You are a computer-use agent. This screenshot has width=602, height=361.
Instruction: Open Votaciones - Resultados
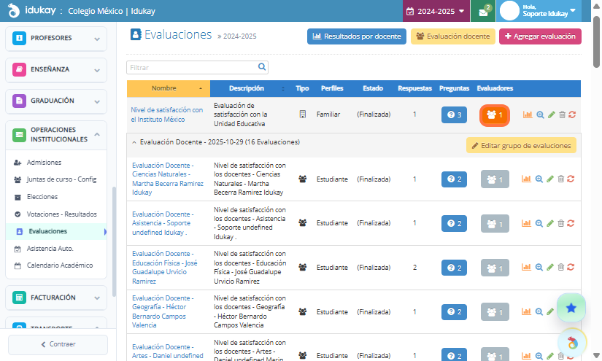[61, 214]
